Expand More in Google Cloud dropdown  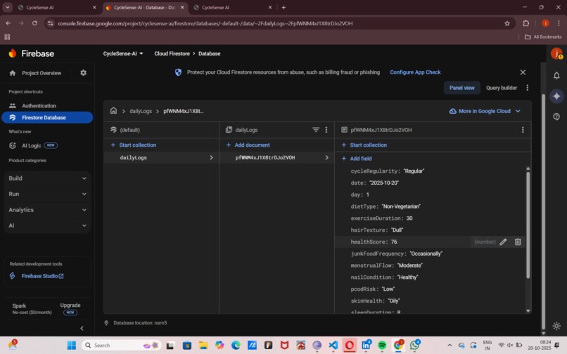pos(485,111)
